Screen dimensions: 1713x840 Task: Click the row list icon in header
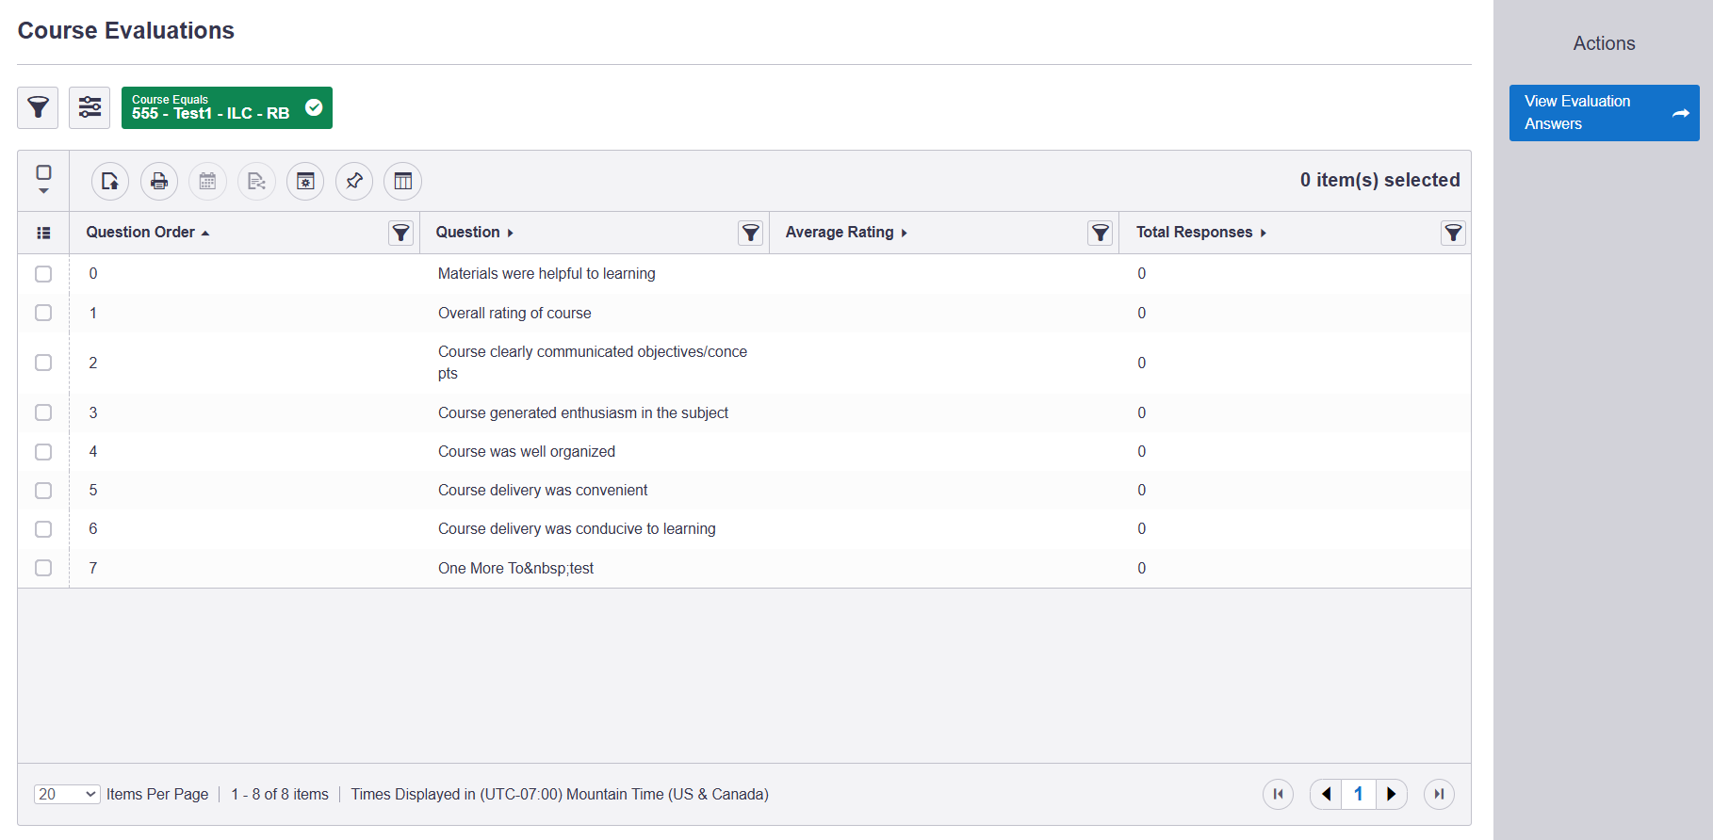point(43,233)
